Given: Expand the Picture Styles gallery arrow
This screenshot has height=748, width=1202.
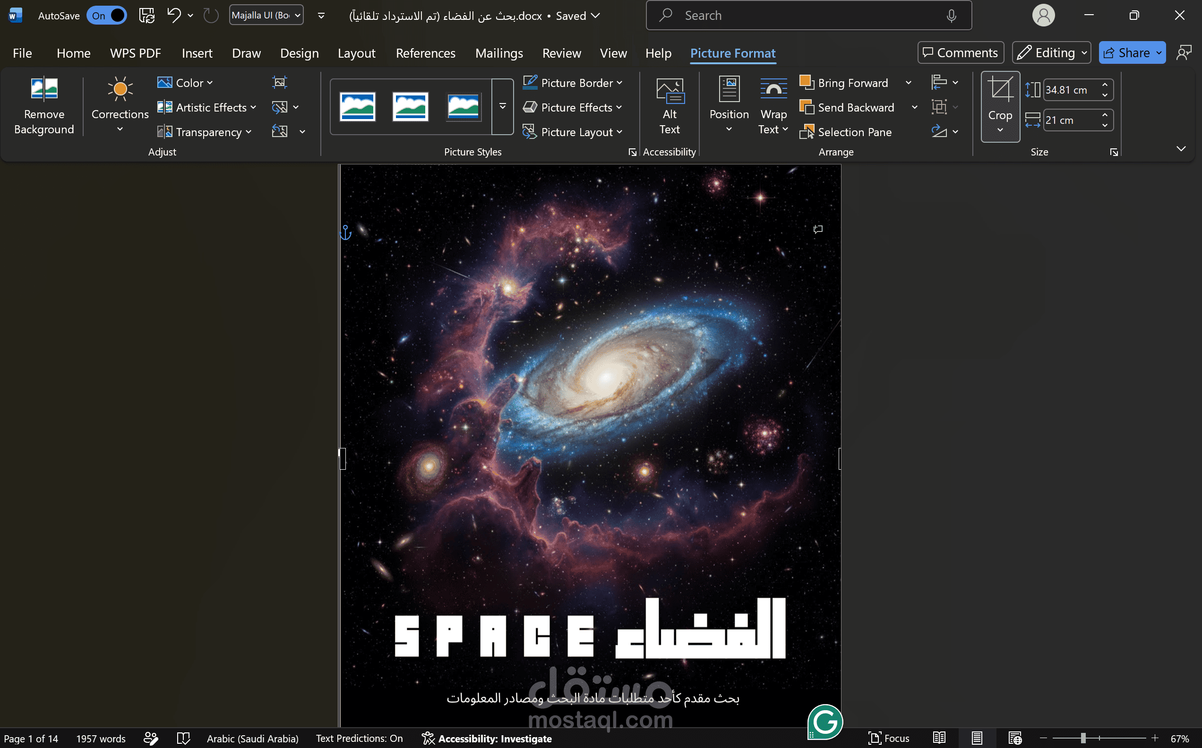Looking at the screenshot, I should (503, 106).
